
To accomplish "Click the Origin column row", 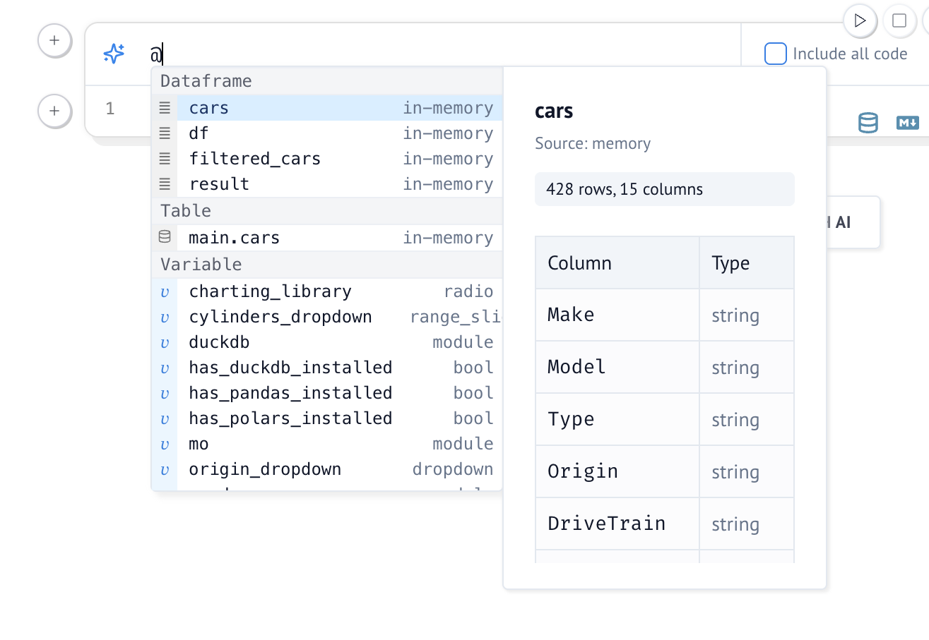I will [x=665, y=471].
